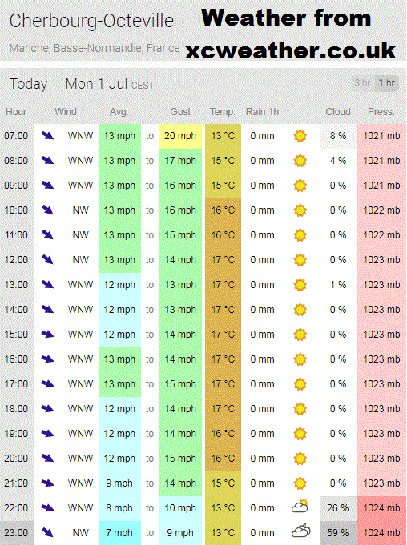This screenshot has width=407, height=545.
Task: Switch to the 3 hr forecast view
Action: [x=362, y=83]
